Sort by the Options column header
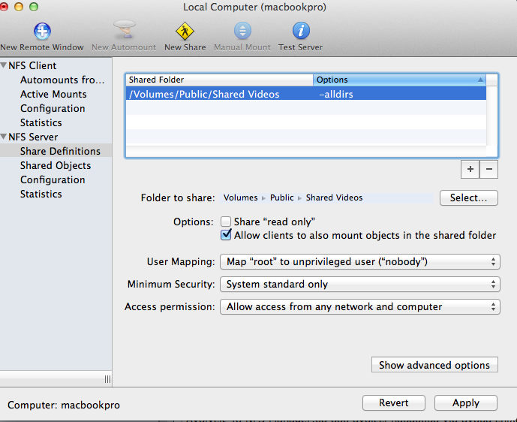 point(399,80)
